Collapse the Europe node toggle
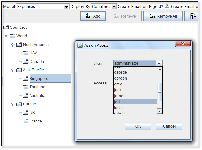Screen dimensions: 202x150 [x=12, y=104]
